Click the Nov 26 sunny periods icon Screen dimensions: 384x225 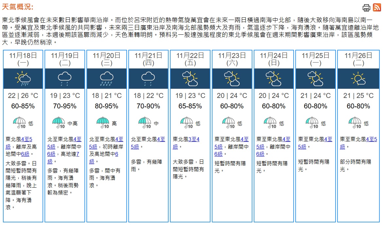tap(358, 79)
